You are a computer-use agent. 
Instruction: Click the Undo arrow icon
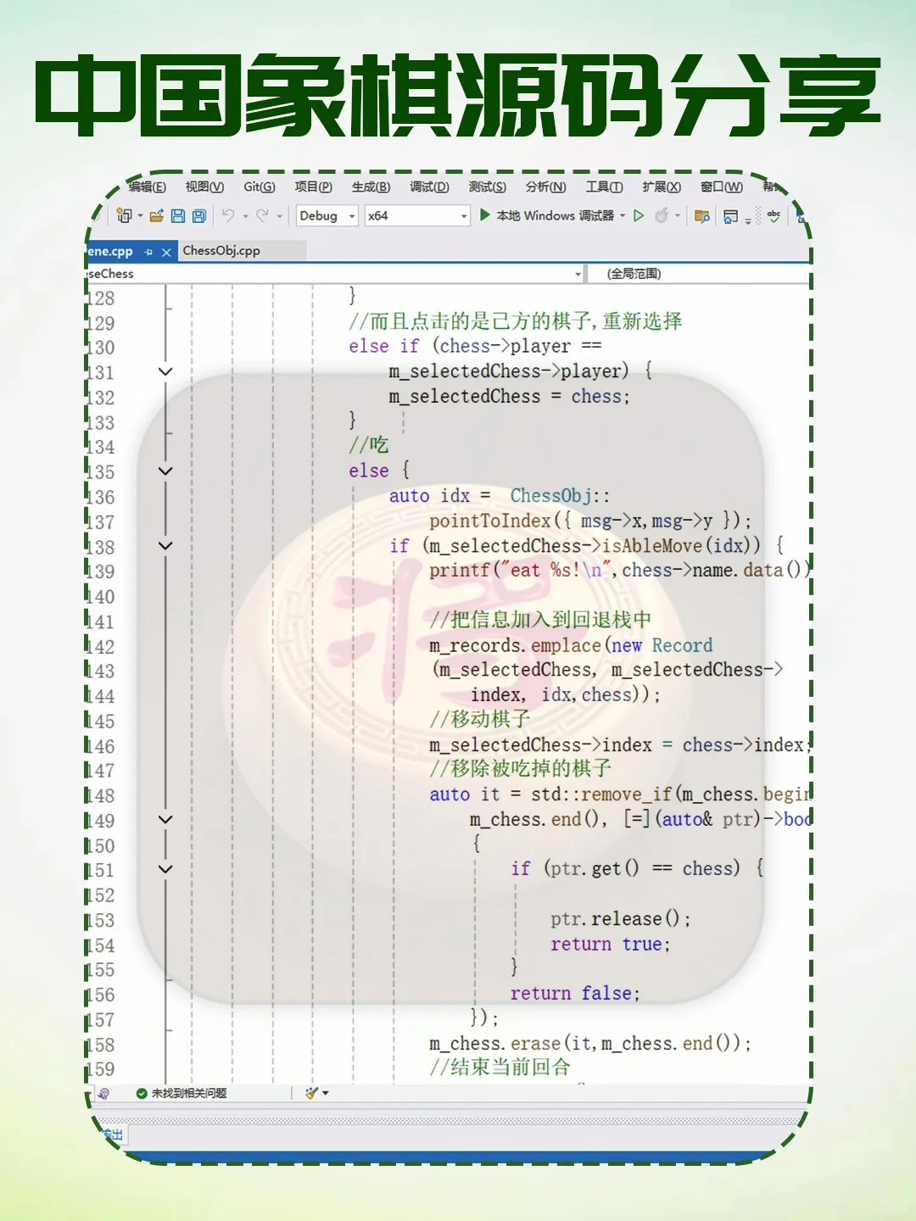pyautogui.click(x=227, y=215)
